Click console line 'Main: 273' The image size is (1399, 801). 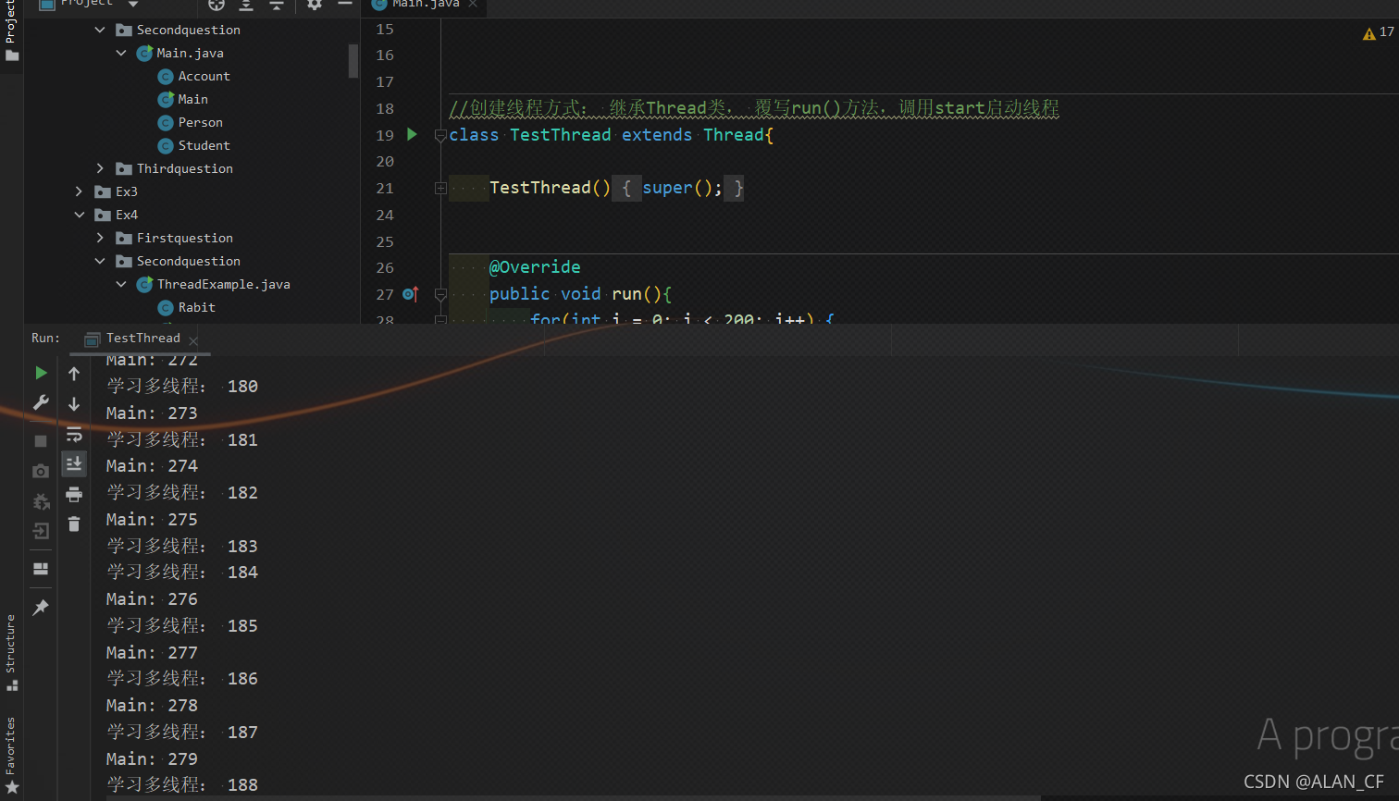pyautogui.click(x=152, y=413)
